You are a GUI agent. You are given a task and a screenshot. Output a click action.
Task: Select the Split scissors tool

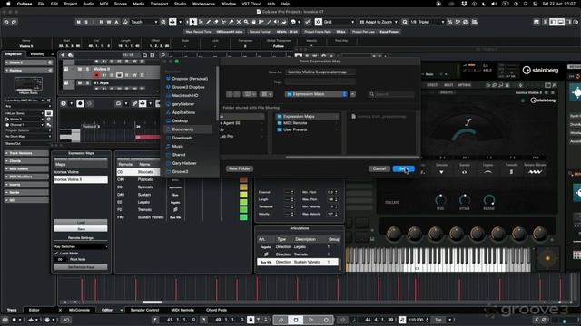click(x=223, y=22)
